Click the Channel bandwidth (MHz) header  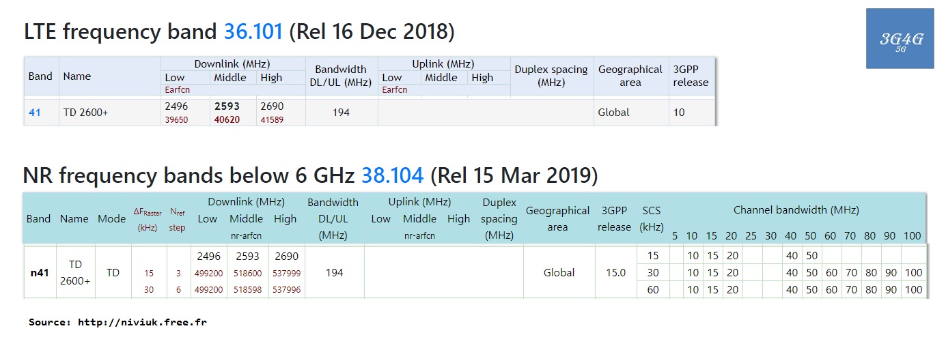pyautogui.click(x=796, y=210)
